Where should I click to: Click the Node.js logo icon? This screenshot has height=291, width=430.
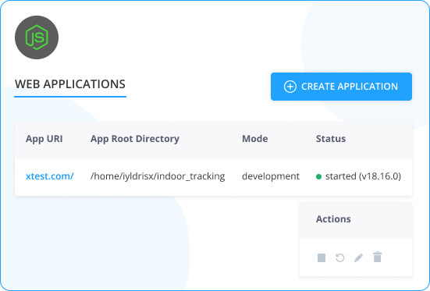(37, 37)
